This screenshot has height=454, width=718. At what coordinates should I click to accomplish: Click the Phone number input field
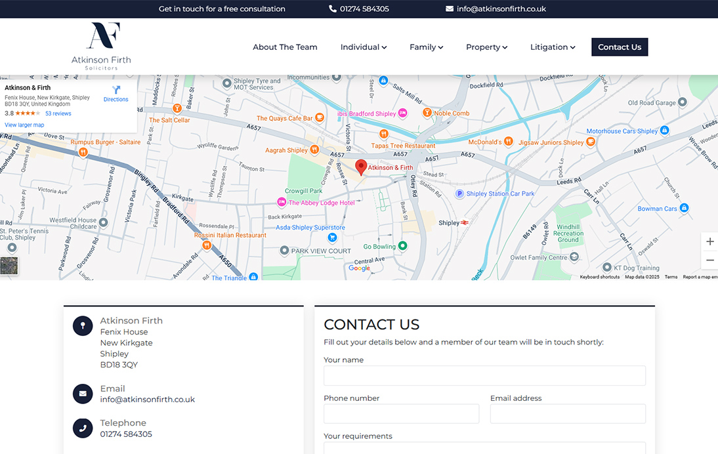pos(401,414)
